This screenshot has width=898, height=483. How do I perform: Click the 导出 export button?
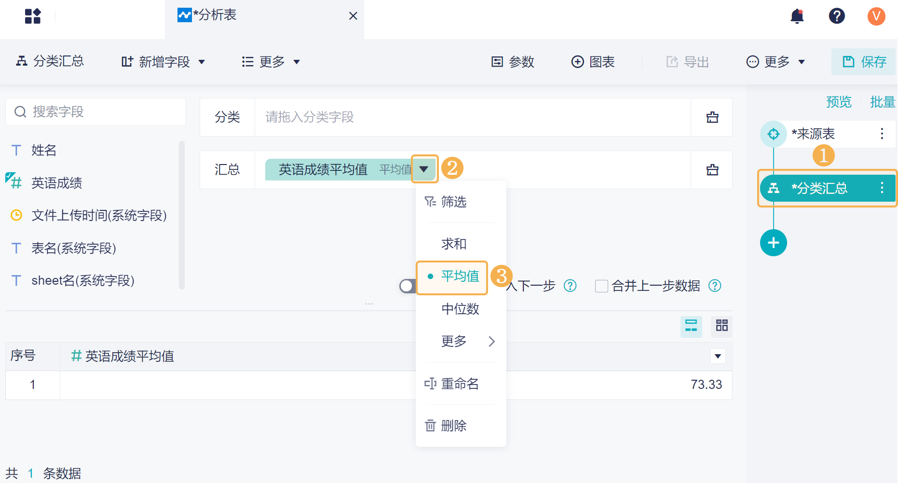click(687, 62)
